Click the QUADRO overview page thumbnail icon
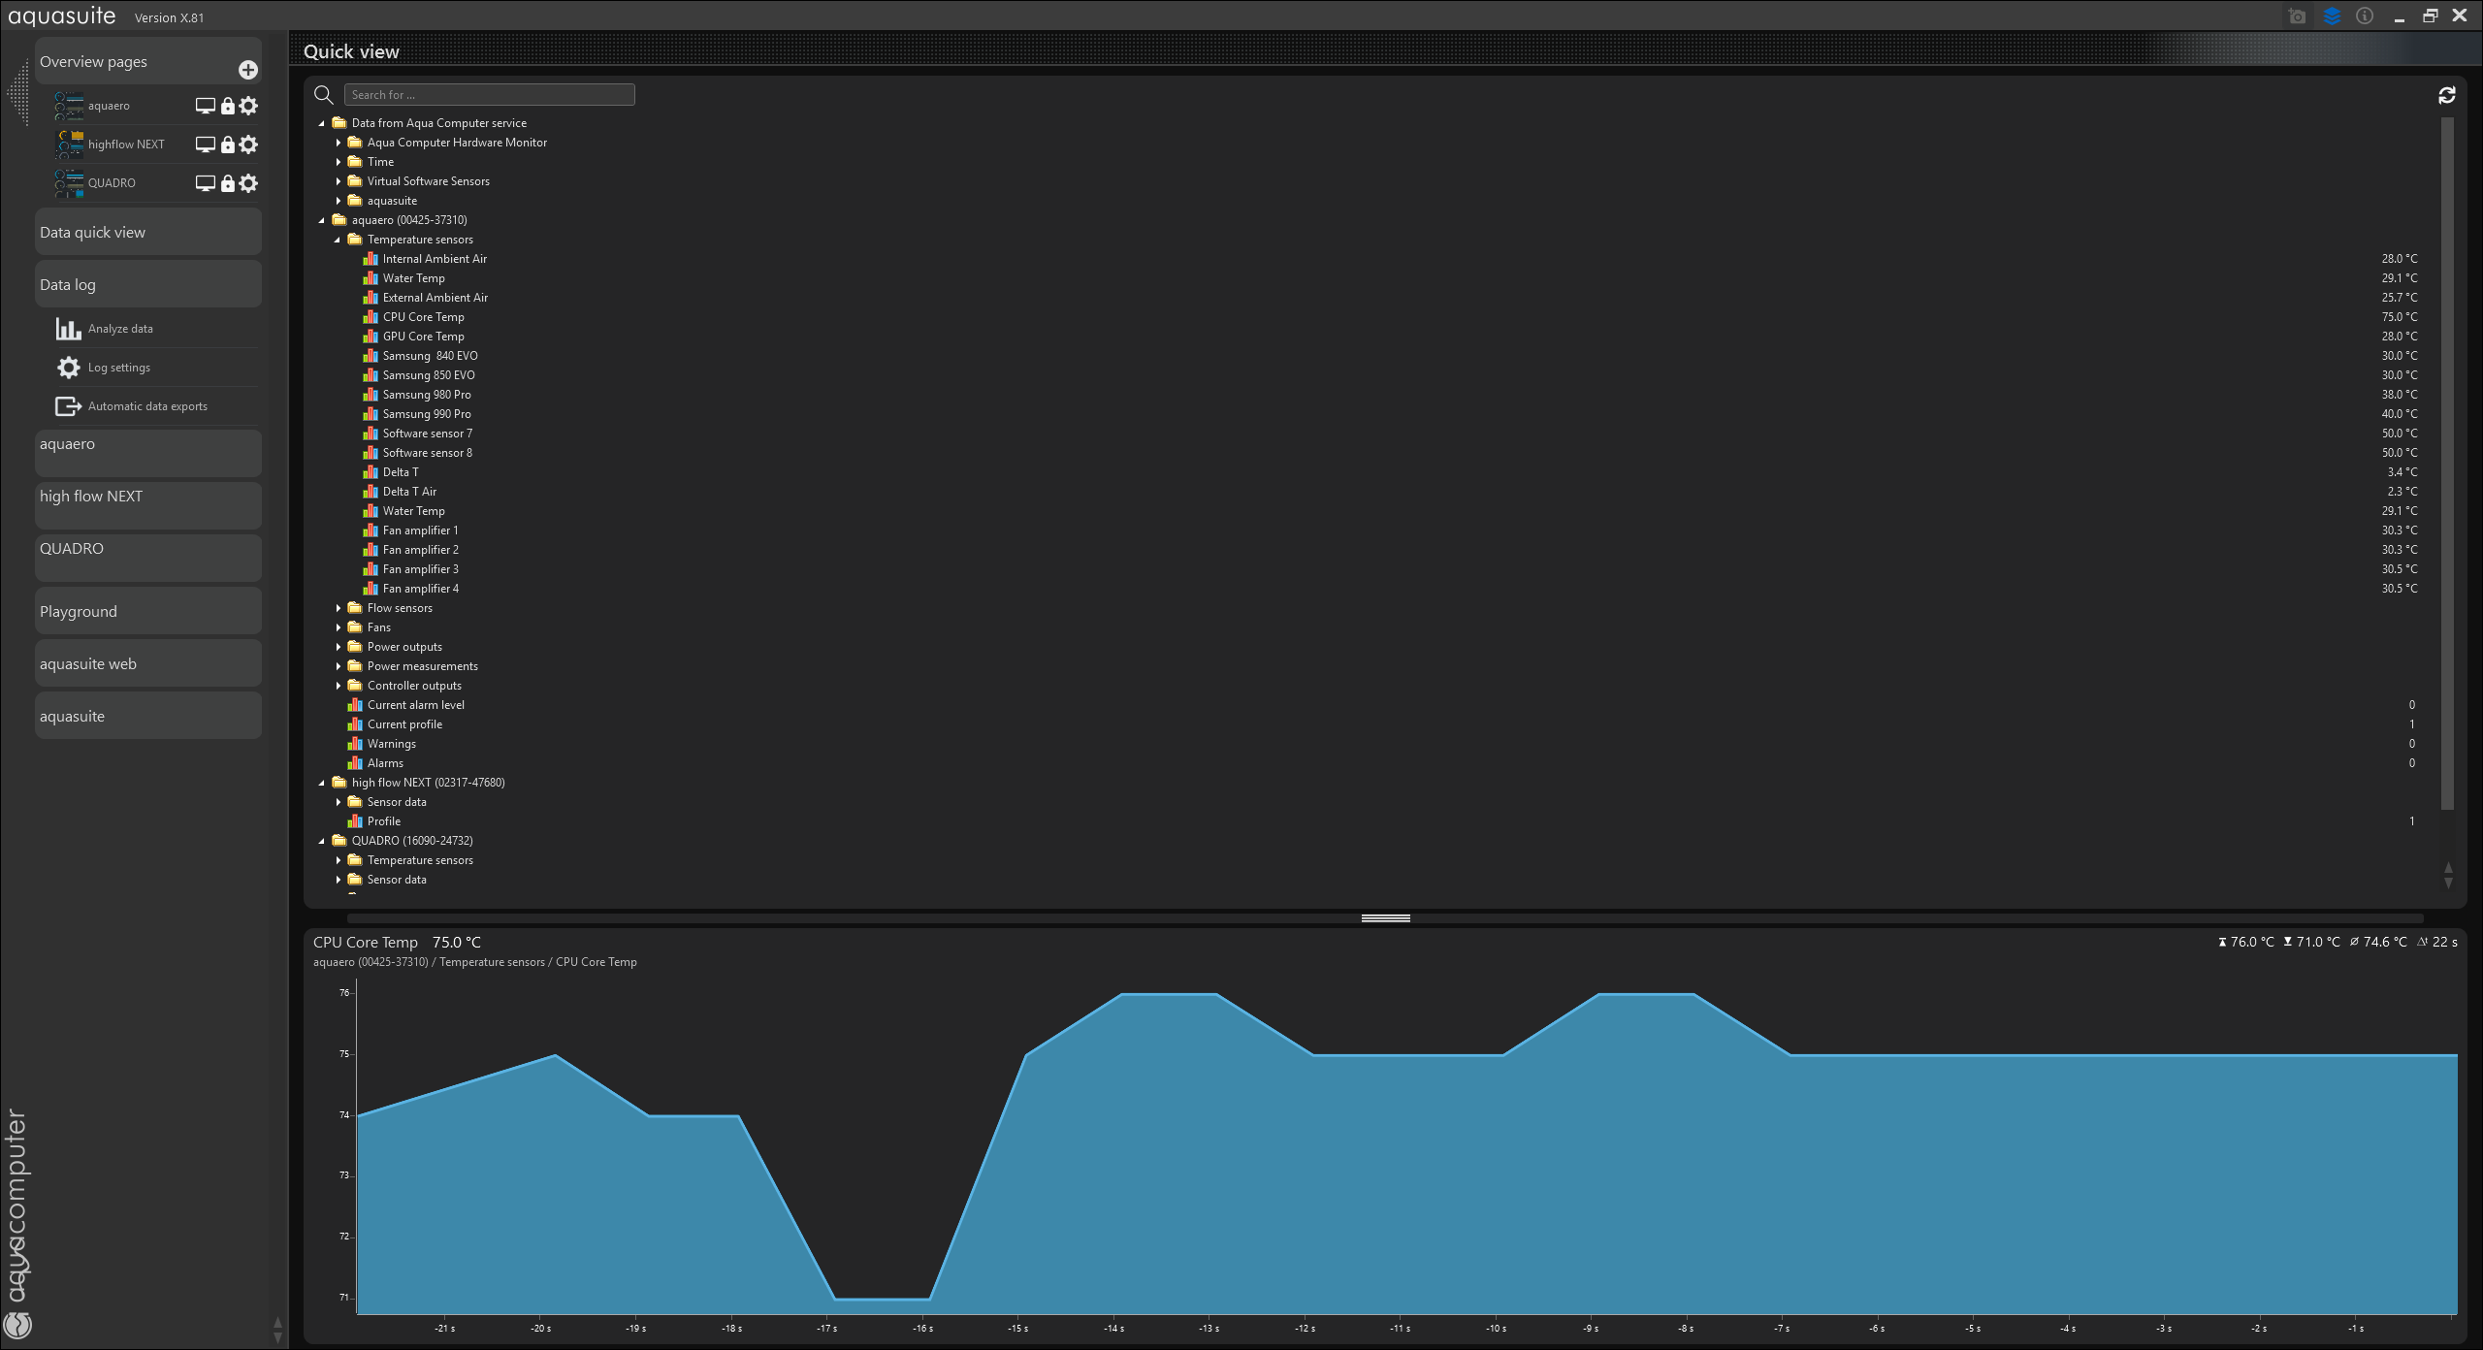 (69, 183)
